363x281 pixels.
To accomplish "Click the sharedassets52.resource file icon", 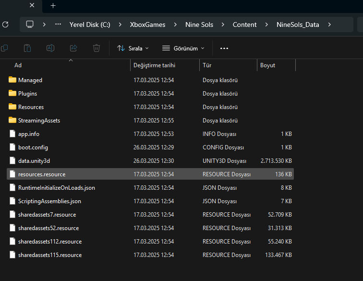I will 12,228.
